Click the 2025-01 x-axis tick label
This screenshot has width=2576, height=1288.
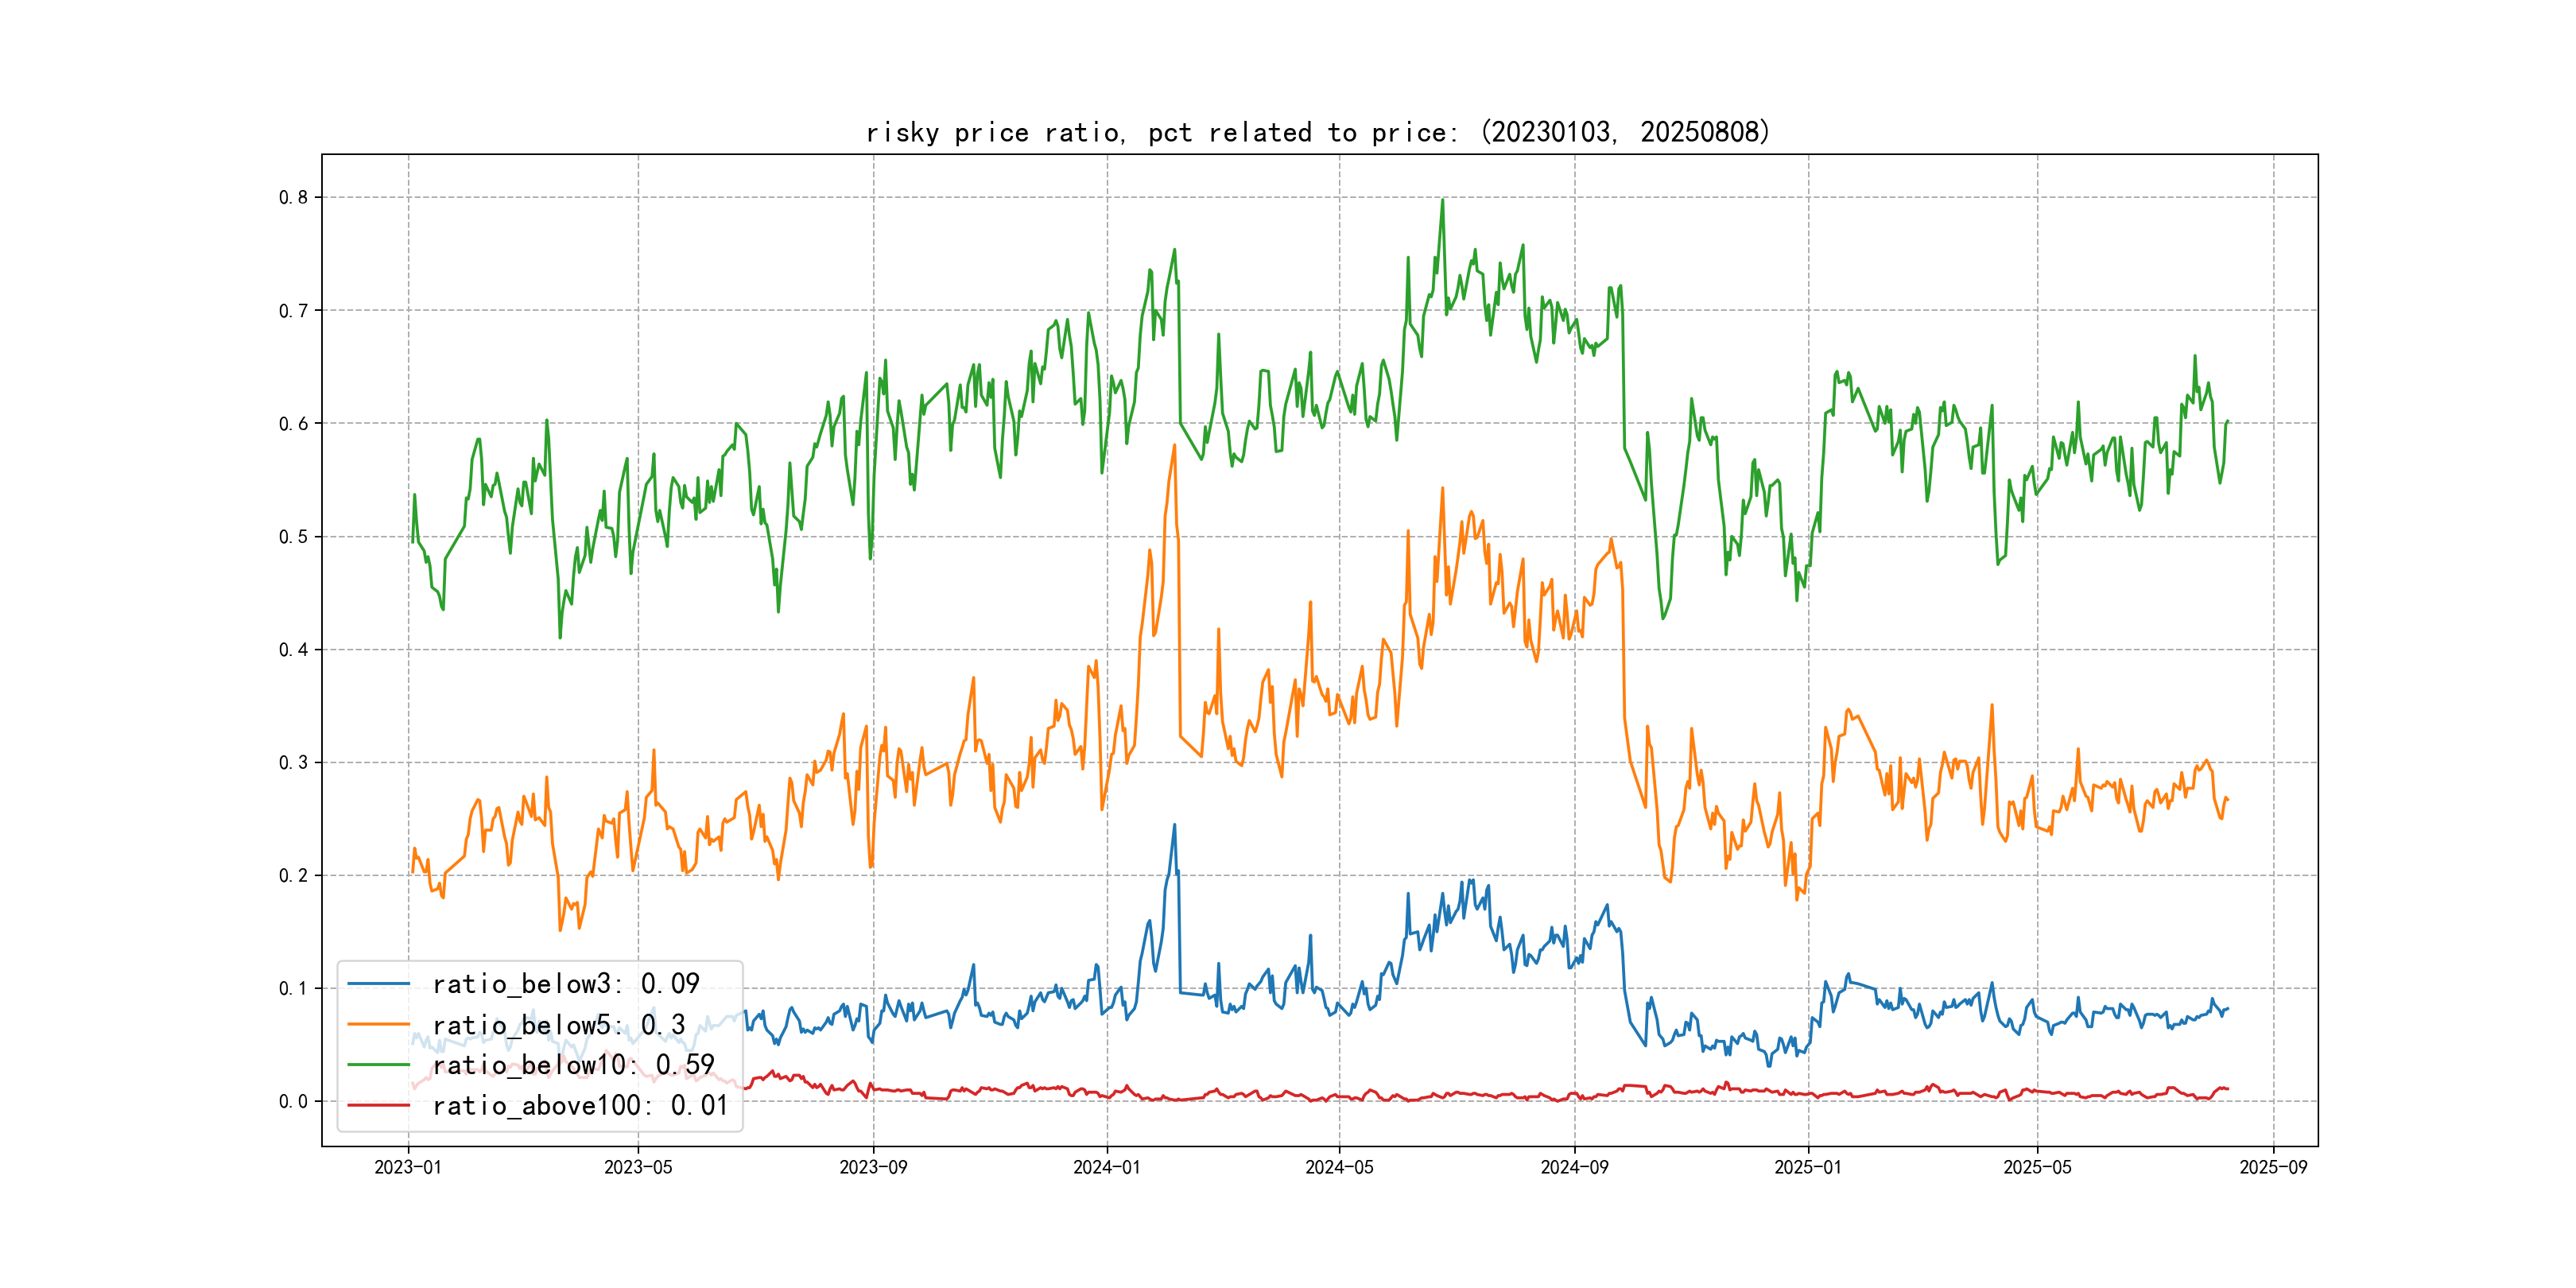click(x=1807, y=1167)
